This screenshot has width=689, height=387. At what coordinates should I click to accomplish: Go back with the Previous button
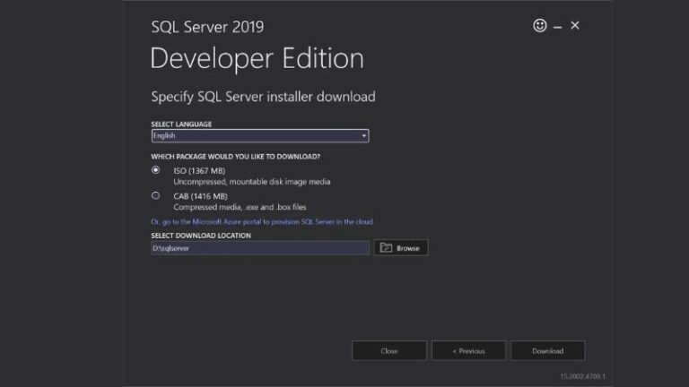pyautogui.click(x=468, y=351)
